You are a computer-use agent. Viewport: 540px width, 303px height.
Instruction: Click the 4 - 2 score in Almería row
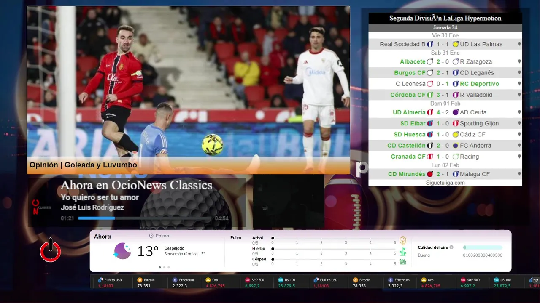(x=443, y=112)
